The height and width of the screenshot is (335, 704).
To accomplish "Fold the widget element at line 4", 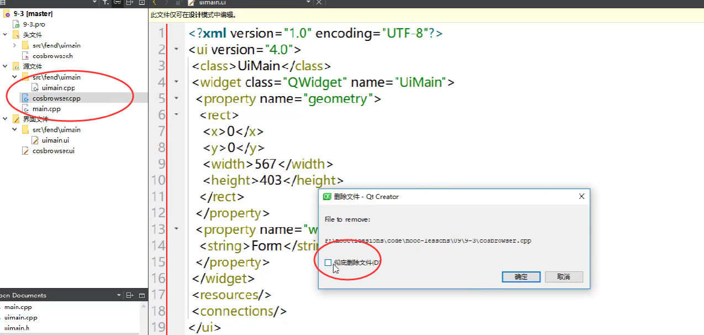I will [x=176, y=82].
